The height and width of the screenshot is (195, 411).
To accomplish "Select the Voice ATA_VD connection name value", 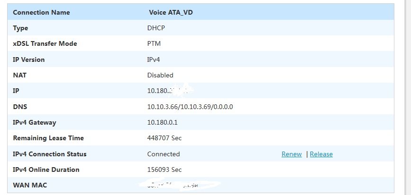I will click(171, 12).
